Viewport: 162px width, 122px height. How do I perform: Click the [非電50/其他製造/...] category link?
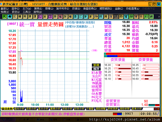tap(79, 27)
